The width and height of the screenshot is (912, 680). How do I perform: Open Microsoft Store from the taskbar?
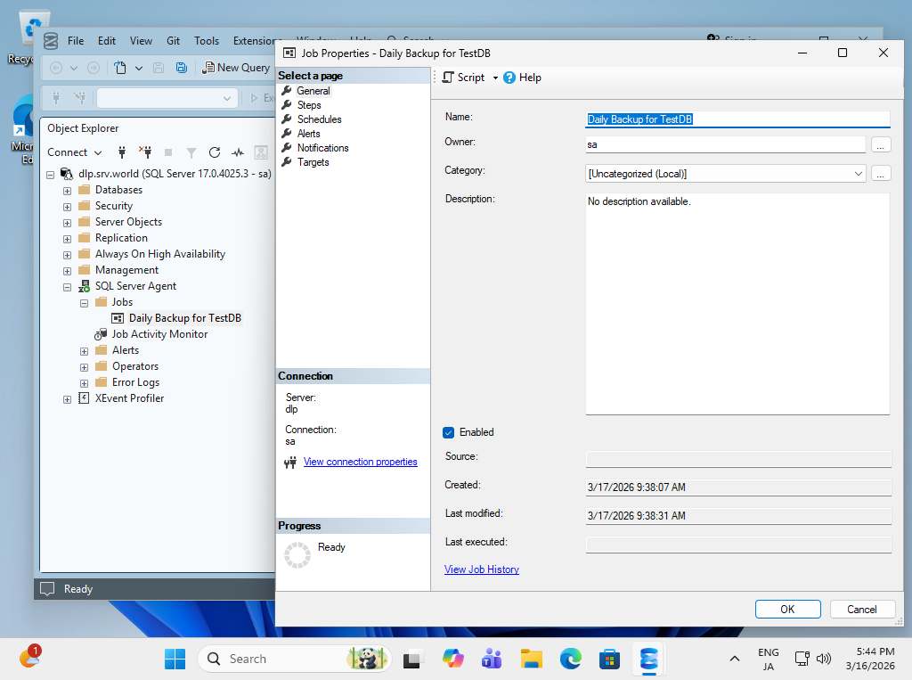[x=609, y=659]
